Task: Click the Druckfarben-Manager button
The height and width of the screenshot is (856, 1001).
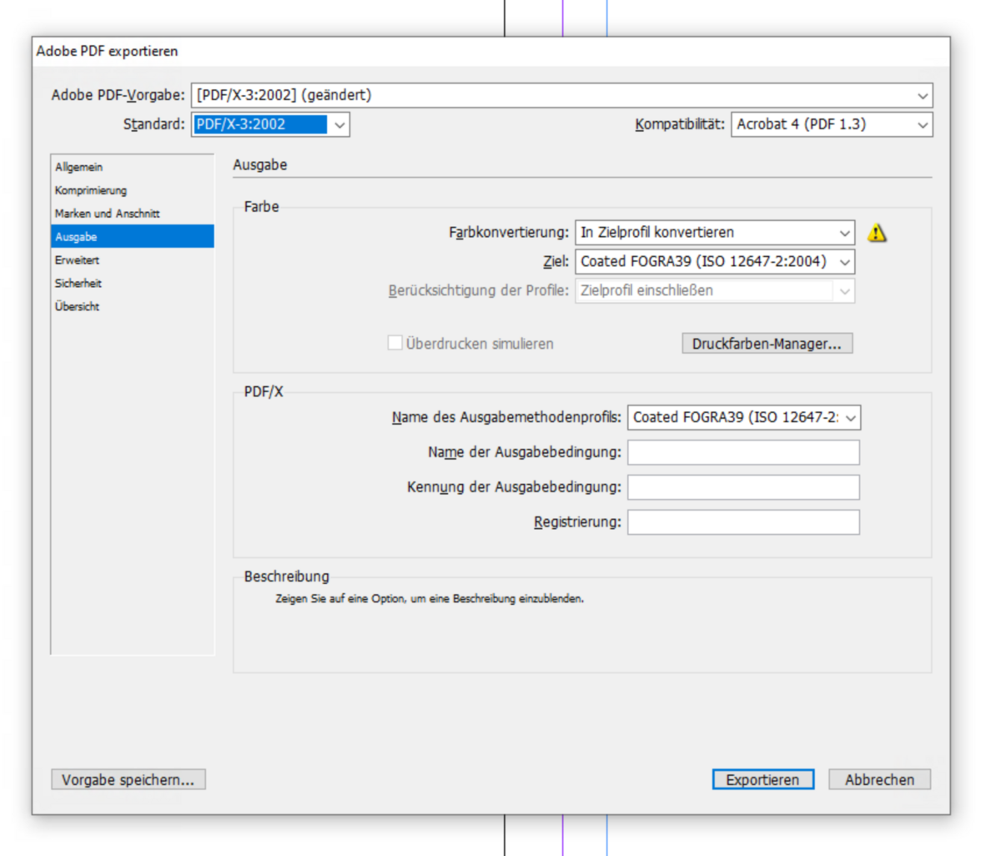Action: [x=767, y=344]
